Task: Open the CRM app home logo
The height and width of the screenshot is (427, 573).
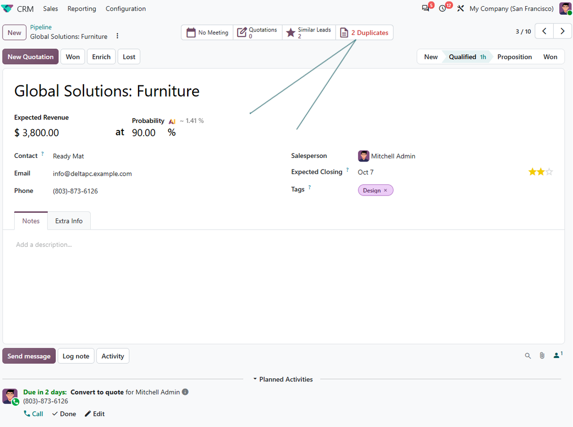Action: click(x=7, y=9)
